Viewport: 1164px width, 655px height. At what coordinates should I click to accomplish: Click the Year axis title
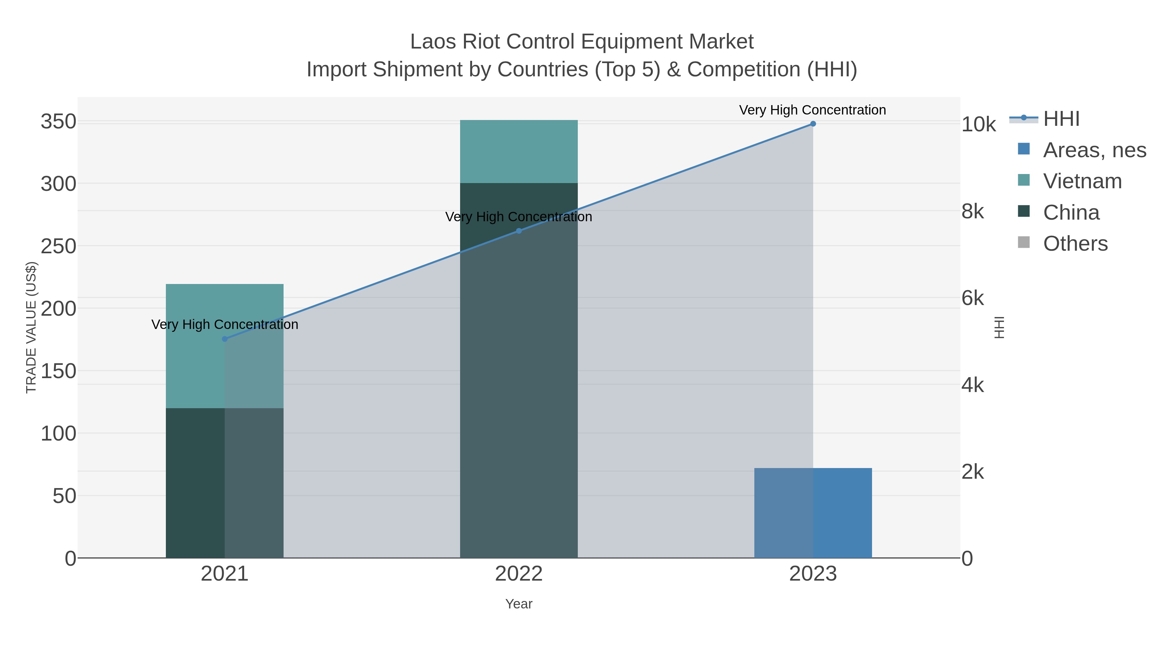[519, 604]
